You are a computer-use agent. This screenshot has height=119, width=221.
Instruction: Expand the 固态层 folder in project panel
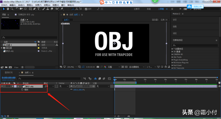[2, 48]
